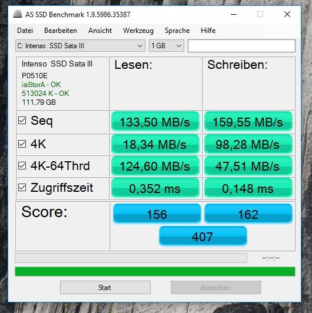Click the Seq read result 133,50 MB/s
Viewport: 312px width, 313px height.
[x=155, y=122]
